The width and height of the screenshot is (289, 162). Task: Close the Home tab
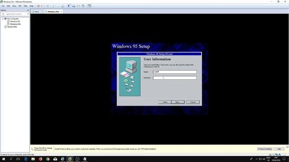coord(42,12)
